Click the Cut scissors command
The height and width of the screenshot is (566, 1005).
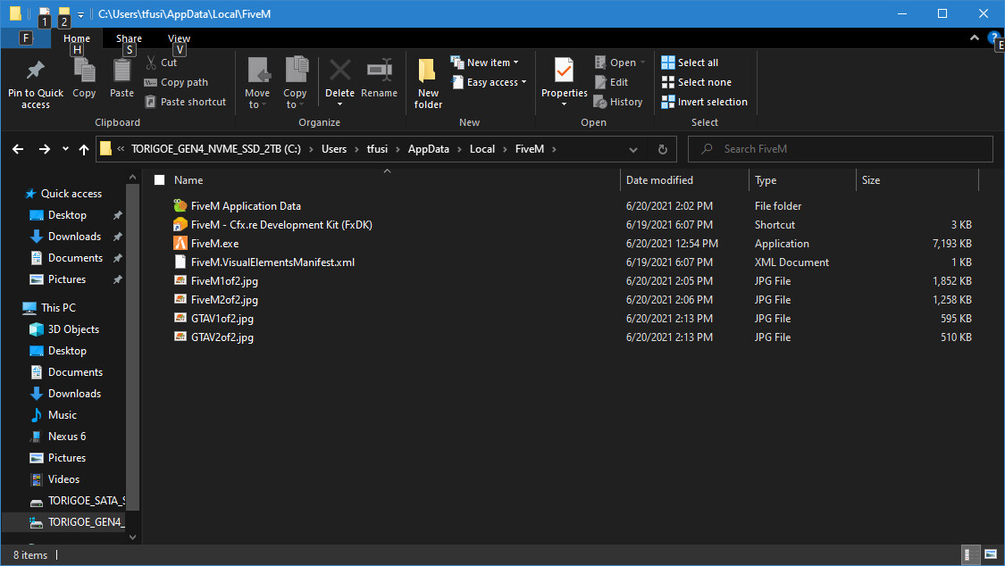tap(162, 62)
